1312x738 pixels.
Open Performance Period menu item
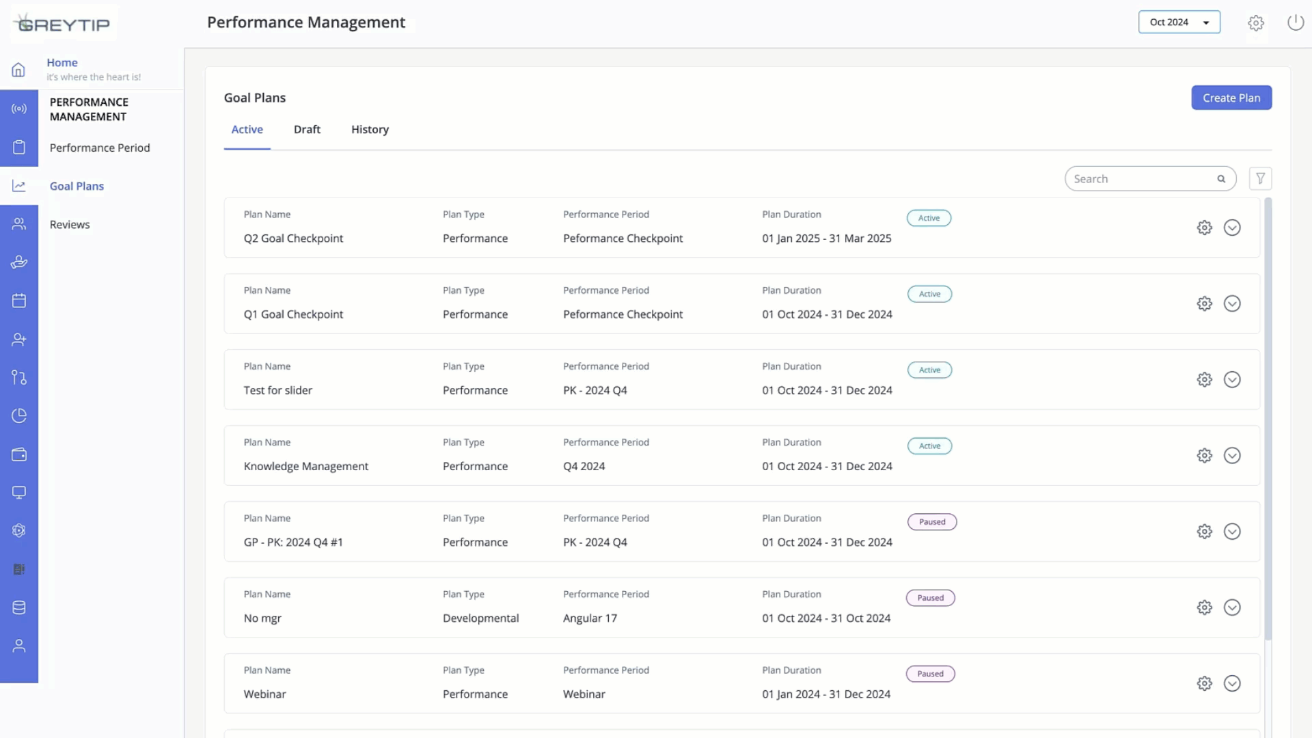(100, 148)
